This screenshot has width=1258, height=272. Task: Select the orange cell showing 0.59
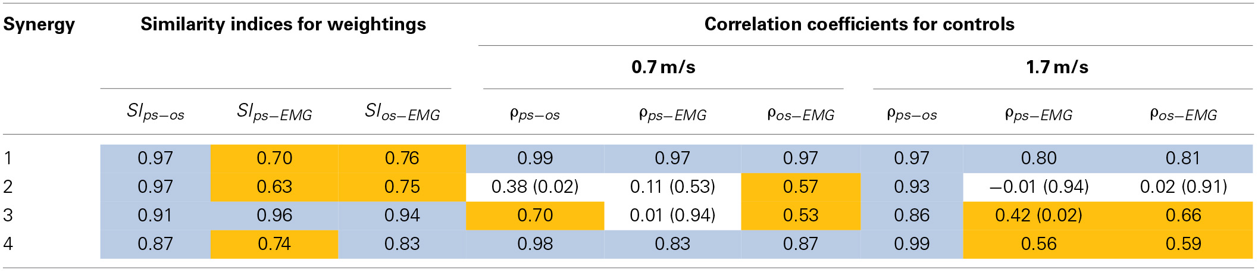(1183, 244)
